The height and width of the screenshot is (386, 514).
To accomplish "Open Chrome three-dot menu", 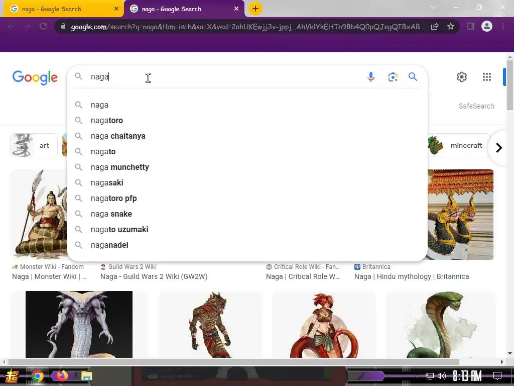I will pyautogui.click(x=503, y=26).
